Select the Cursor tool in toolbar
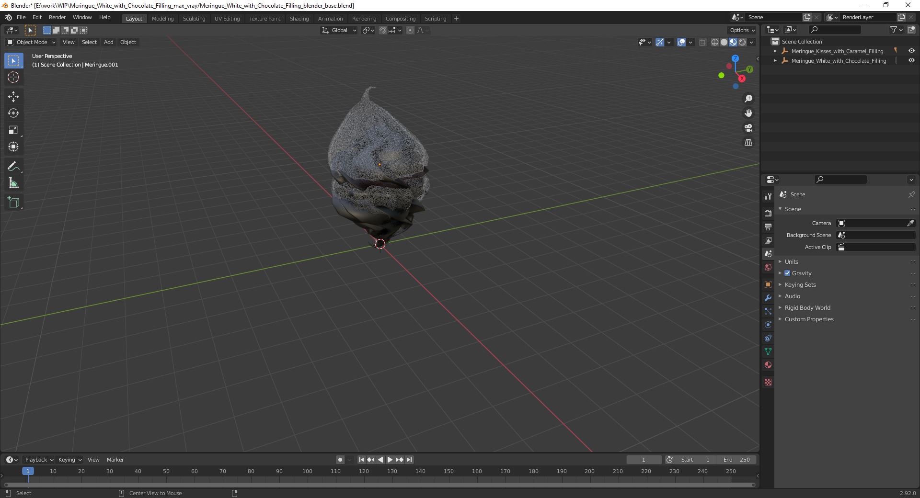Viewport: 920px width, 498px height. (x=13, y=77)
